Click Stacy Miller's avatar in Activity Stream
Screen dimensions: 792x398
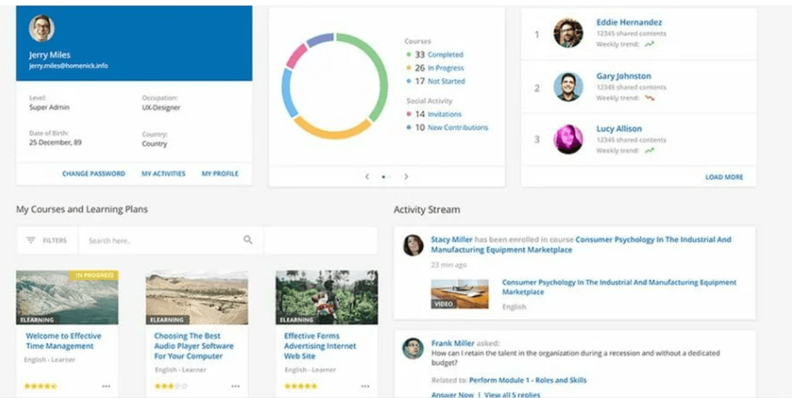(413, 245)
